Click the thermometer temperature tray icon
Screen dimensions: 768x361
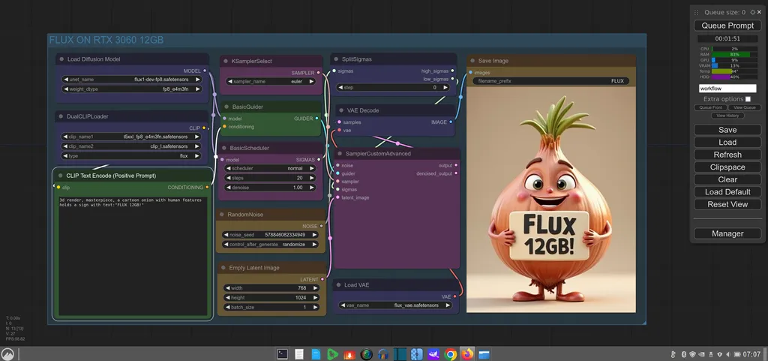click(674, 353)
